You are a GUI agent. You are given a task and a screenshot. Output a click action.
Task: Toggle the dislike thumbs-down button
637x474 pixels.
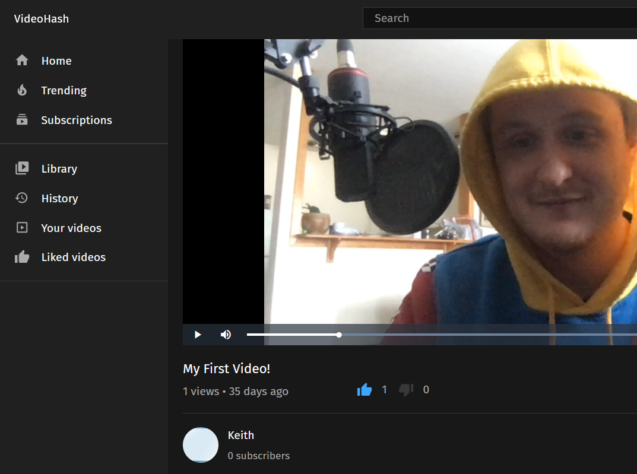406,390
